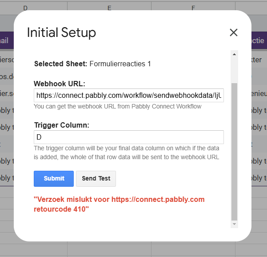Focus the Webhook URL input field
This screenshot has height=257, width=267.
tap(129, 96)
